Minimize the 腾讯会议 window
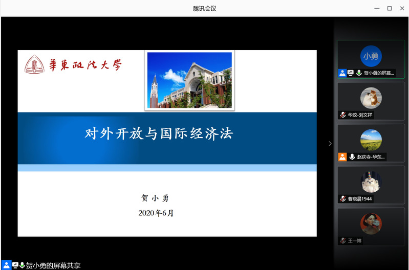Image resolution: width=409 pixels, height=270 pixels. tap(377, 8)
